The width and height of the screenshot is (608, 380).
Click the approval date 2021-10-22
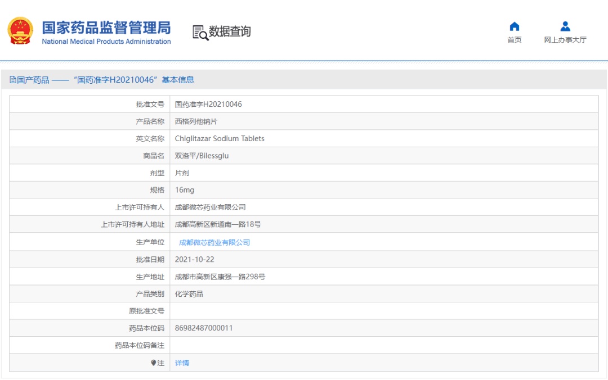click(x=194, y=259)
